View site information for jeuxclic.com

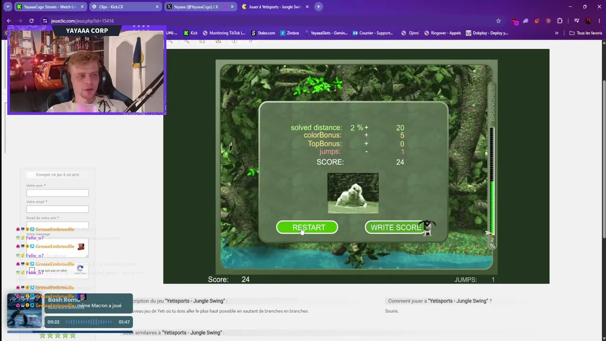[x=45, y=21]
